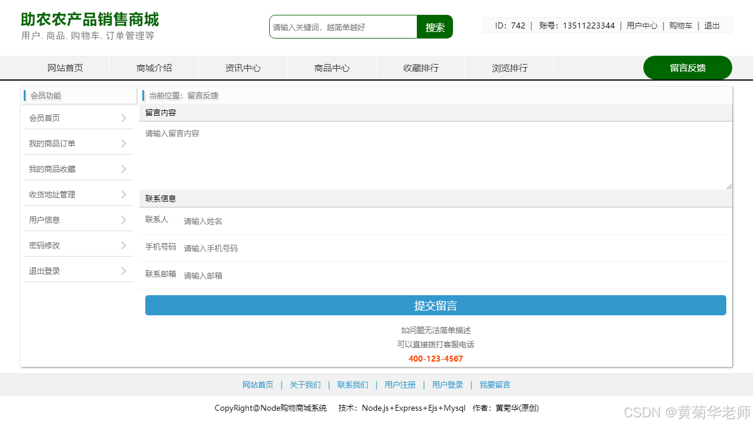Click the chevron beside 收货地址管理
The width and height of the screenshot is (753, 425).
123,194
